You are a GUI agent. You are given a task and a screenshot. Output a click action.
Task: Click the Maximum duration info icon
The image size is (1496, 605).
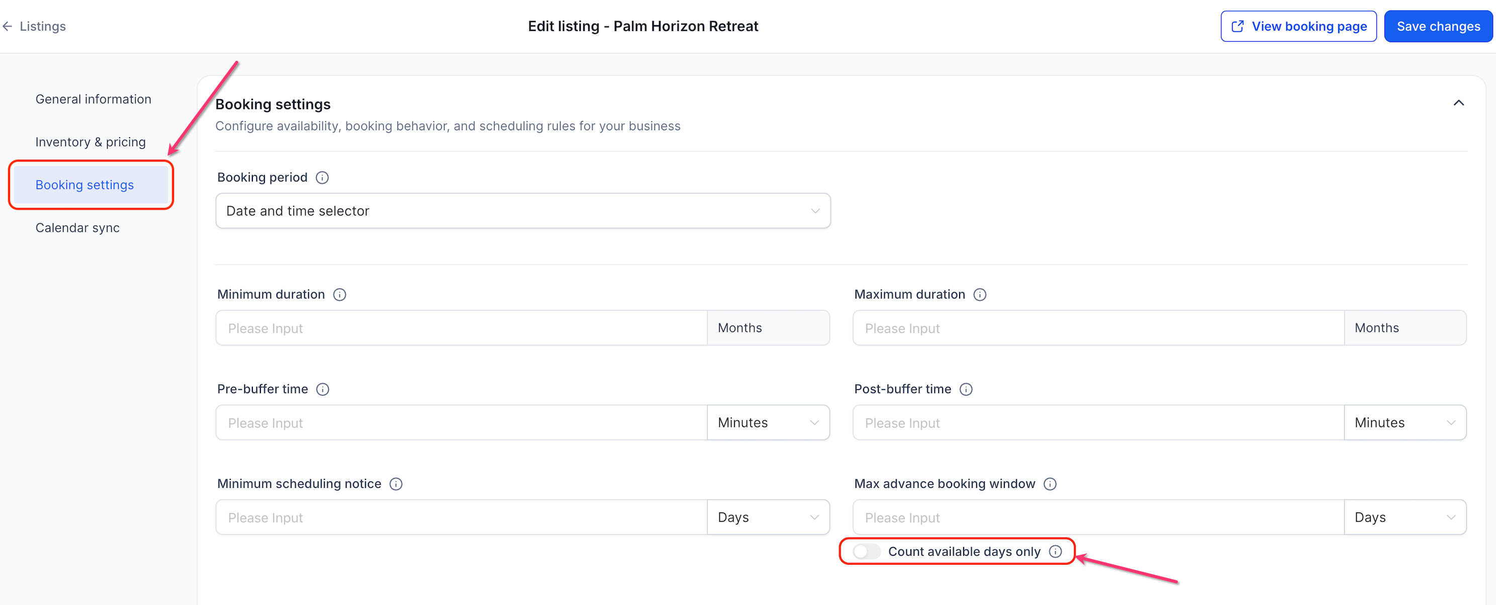point(980,295)
